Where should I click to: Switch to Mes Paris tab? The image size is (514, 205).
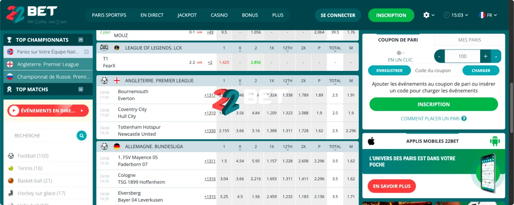click(x=469, y=40)
